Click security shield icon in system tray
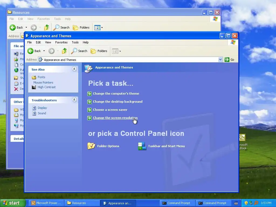The image size is (276, 207). (x=246, y=203)
